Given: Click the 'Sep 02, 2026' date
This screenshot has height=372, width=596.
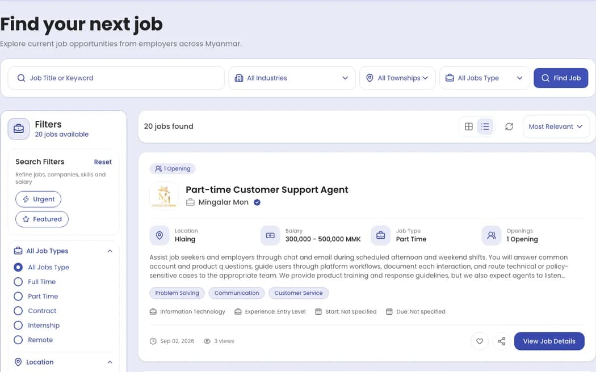Looking at the screenshot, I should point(177,341).
